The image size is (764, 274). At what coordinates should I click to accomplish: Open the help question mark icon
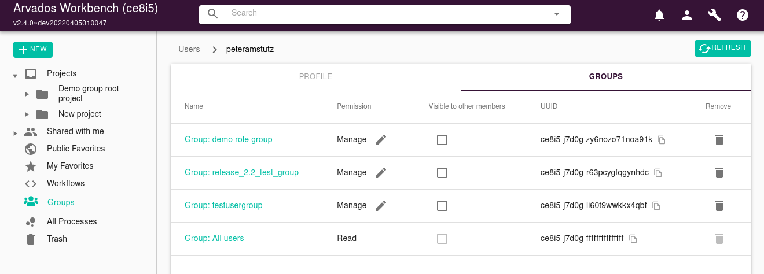click(743, 16)
